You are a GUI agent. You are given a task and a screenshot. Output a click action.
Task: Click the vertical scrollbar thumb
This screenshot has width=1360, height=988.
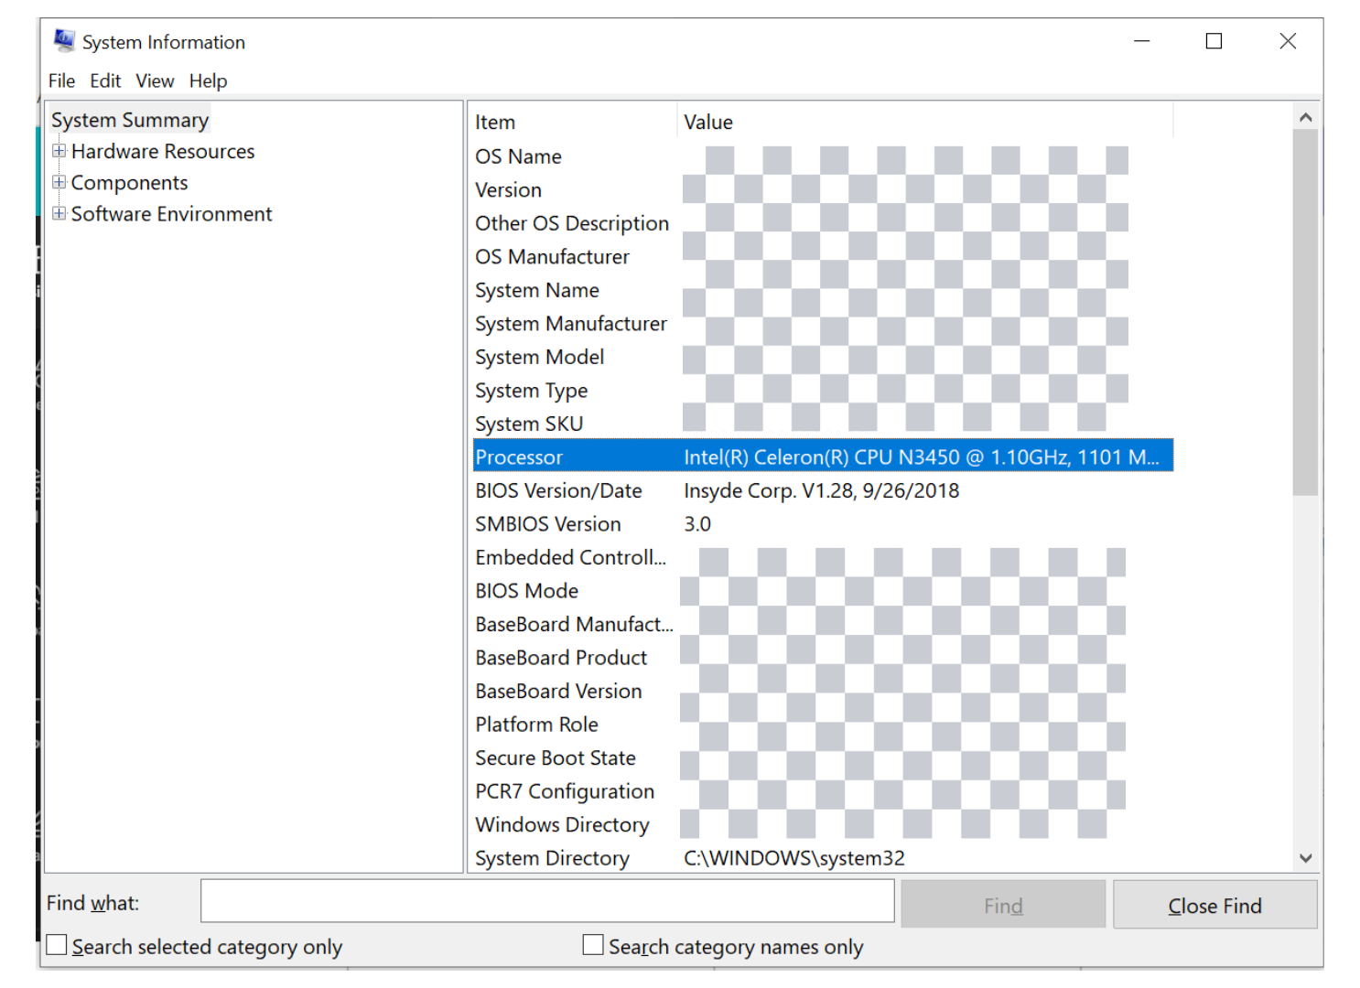coord(1306,312)
